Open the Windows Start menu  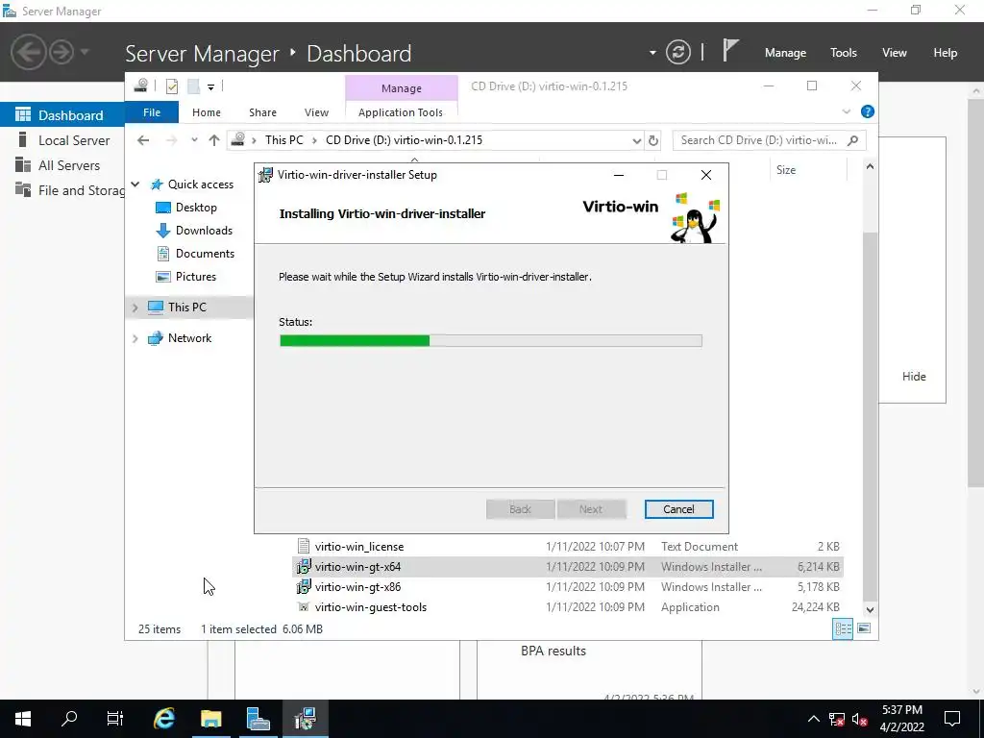click(x=23, y=719)
